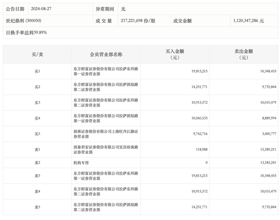The height and width of the screenshot is (220, 280).
Task: Select sell amount 13,185,241
Action: click(x=268, y=163)
